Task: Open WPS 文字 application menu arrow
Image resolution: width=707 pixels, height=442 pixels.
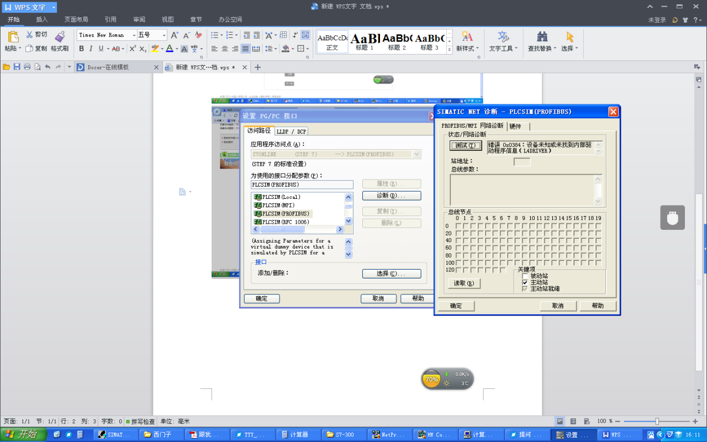Action: [54, 8]
